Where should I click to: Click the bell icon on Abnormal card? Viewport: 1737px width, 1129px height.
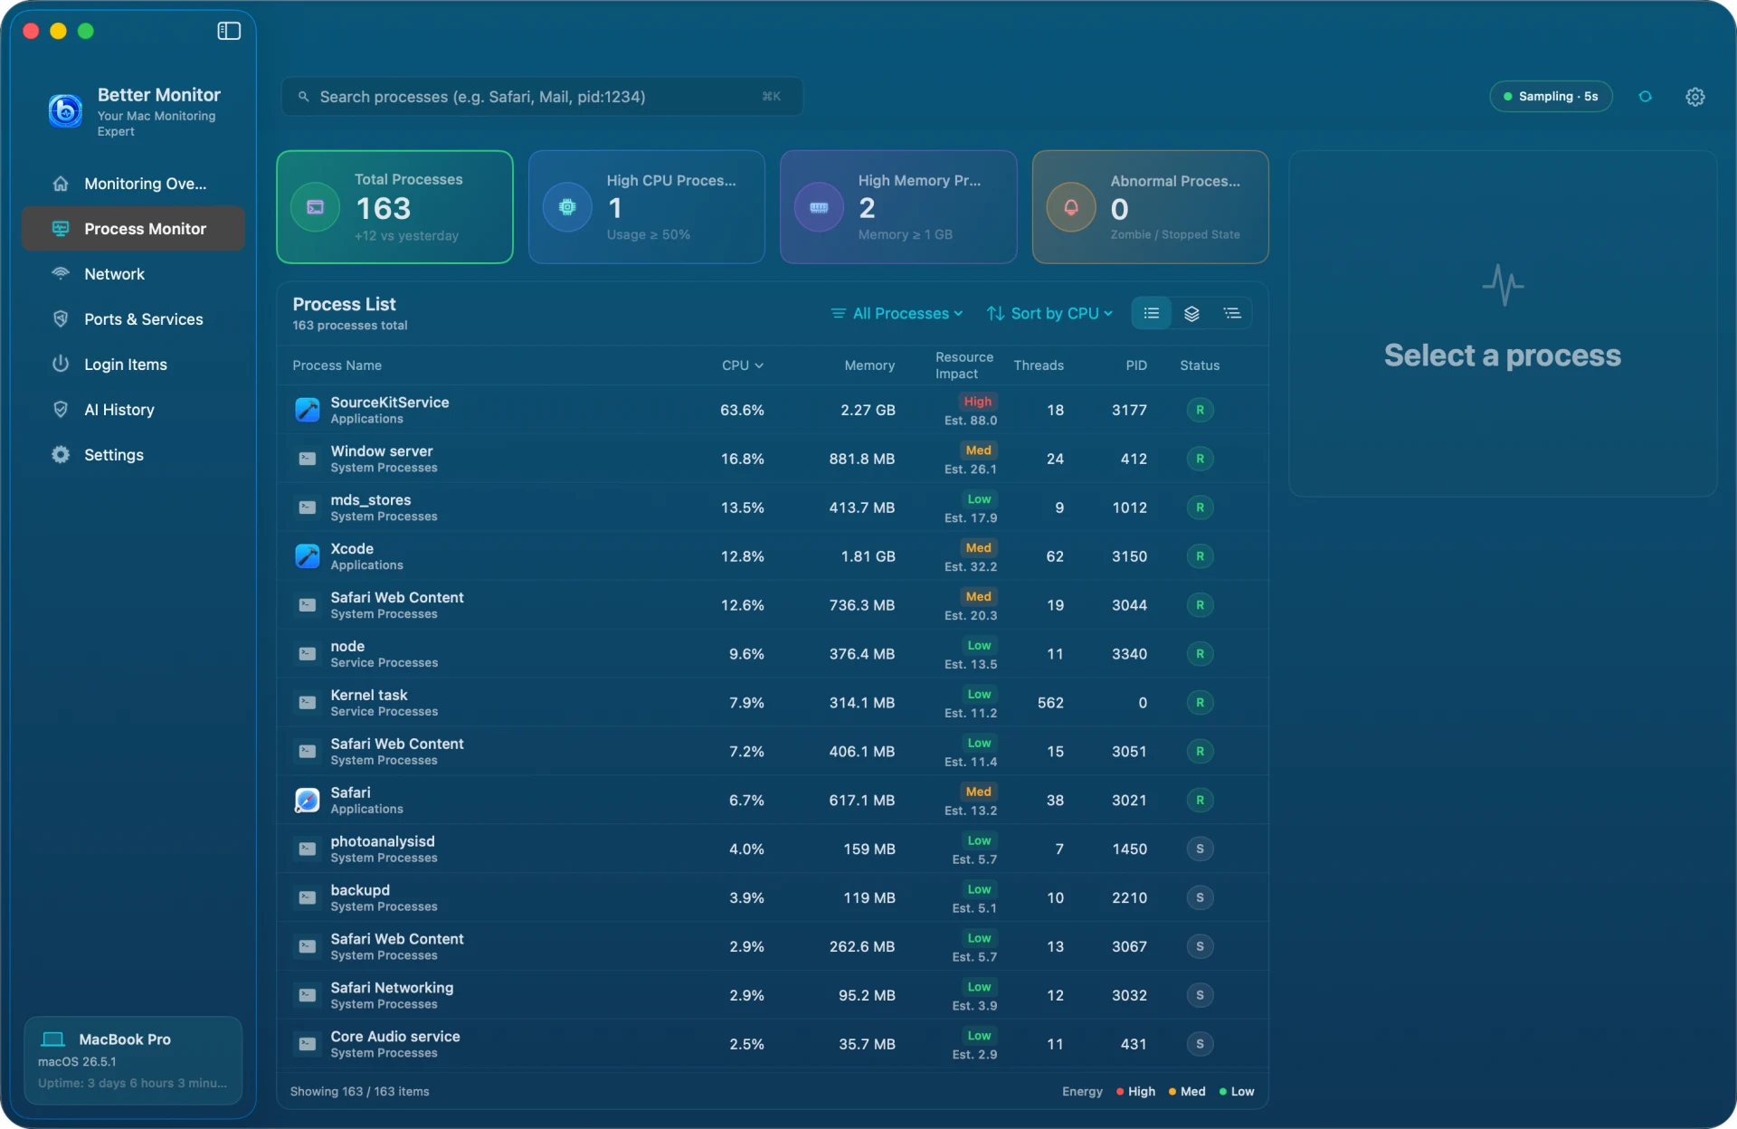tap(1071, 207)
